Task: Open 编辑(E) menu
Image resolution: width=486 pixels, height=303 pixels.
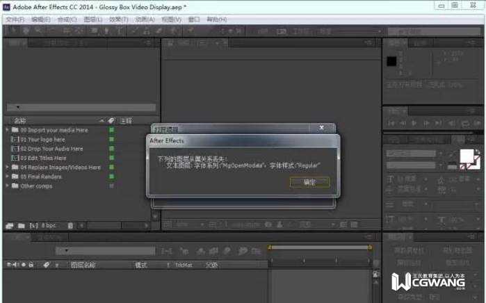Action: click(x=40, y=19)
